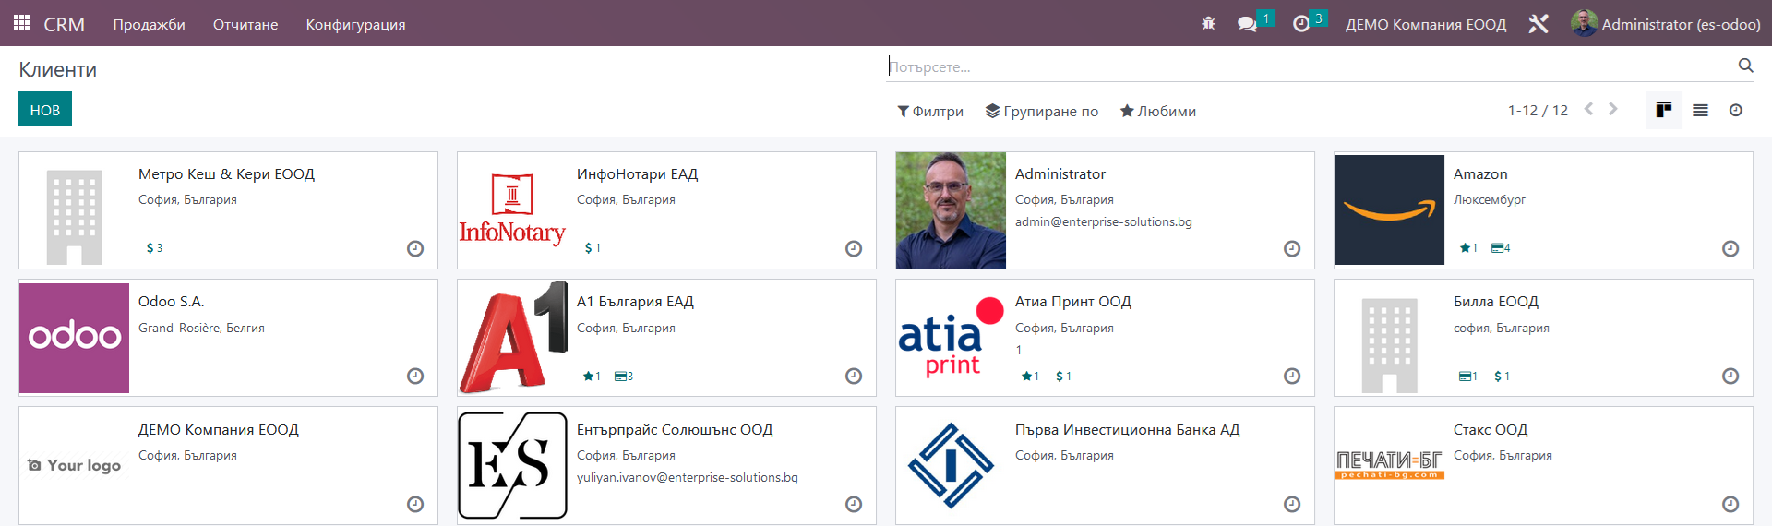Open the activities clock in top bar

pos(1301,24)
